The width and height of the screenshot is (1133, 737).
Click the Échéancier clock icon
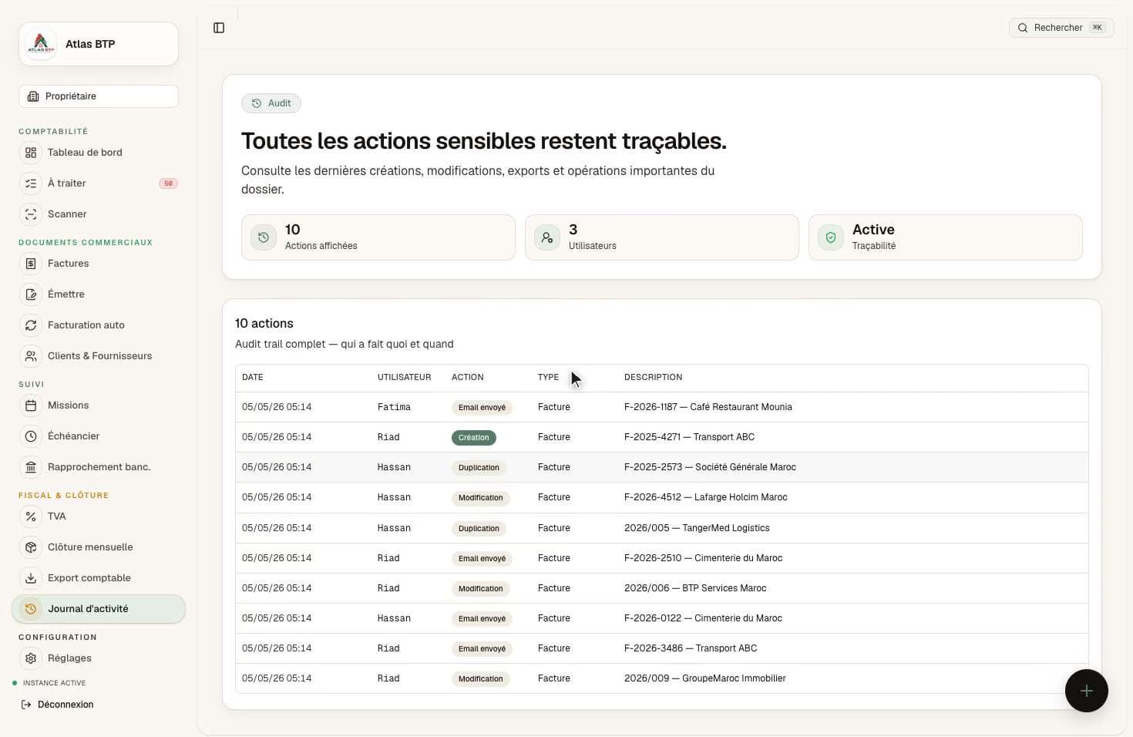[x=31, y=436]
